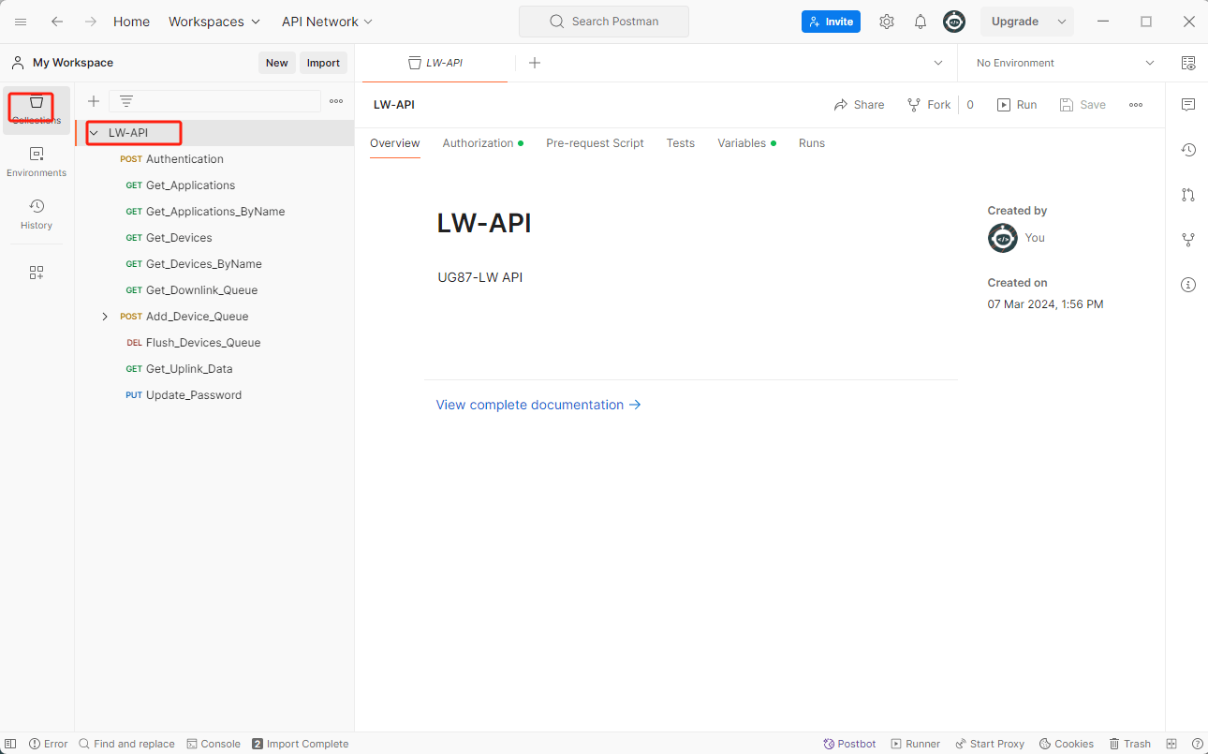Go forward with the right arrow
Image resolution: width=1208 pixels, height=754 pixels.
click(x=91, y=22)
